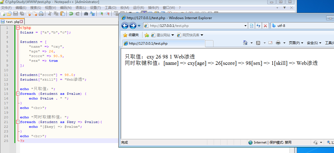Open 视图(V) menu in Notepad++
Viewport: 334px width, 153px height.
coord(50,8)
